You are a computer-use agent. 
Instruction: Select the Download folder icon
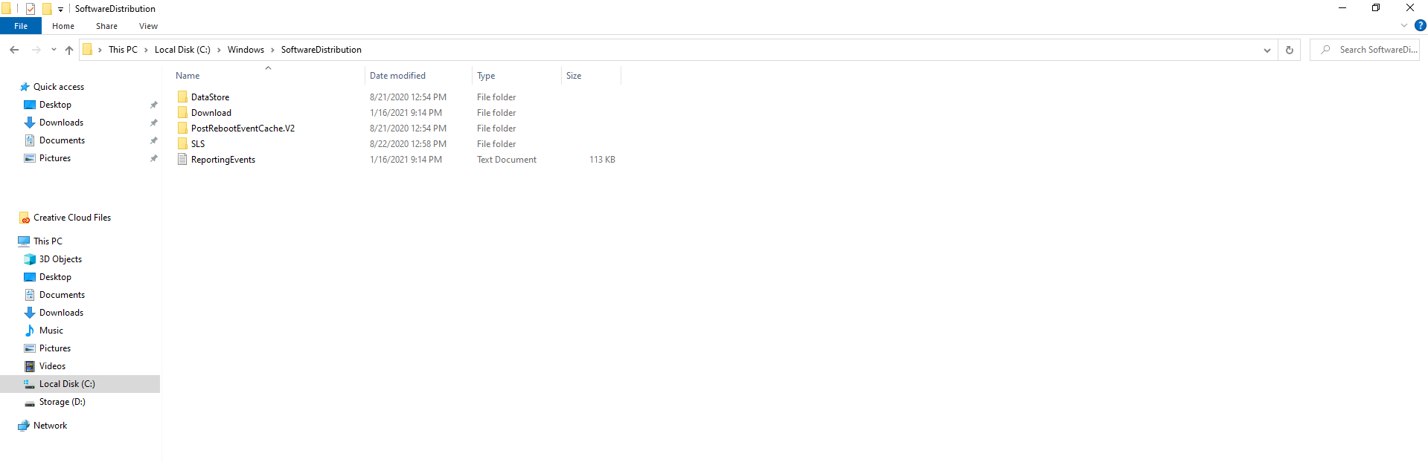click(182, 112)
